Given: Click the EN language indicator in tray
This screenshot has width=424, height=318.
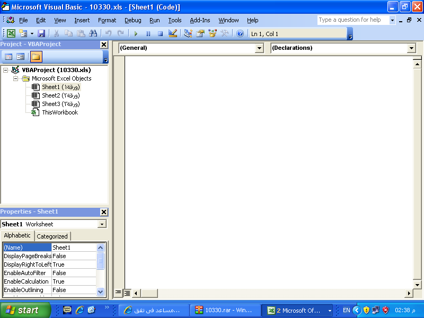Looking at the screenshot, I should [x=347, y=310].
